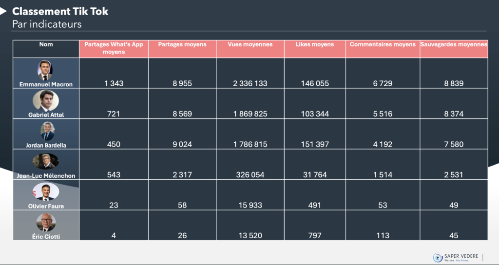Click the Par indicateurs subtitle
The image size is (499, 265).
click(47, 24)
